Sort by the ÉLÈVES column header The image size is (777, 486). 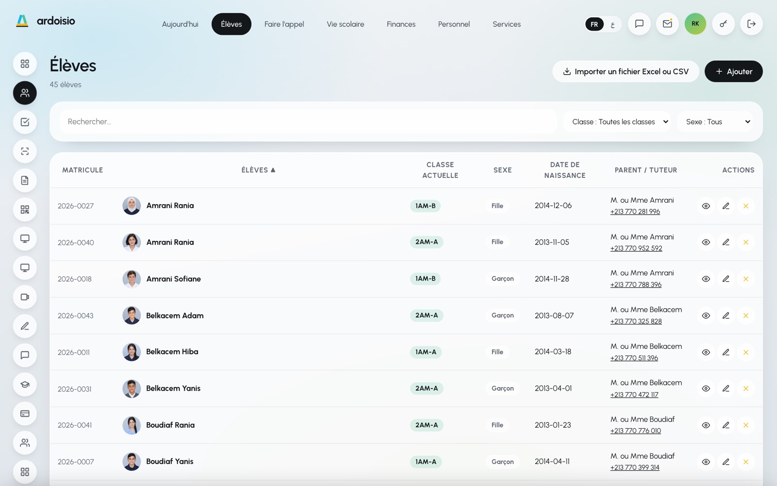(258, 170)
